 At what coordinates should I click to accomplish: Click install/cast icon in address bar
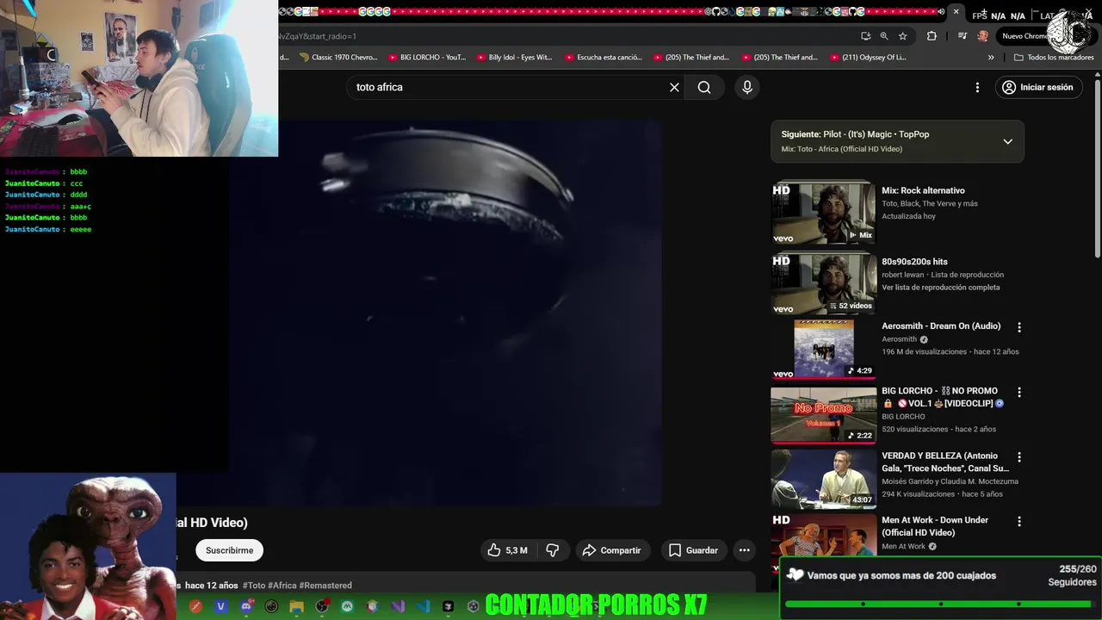click(x=865, y=36)
